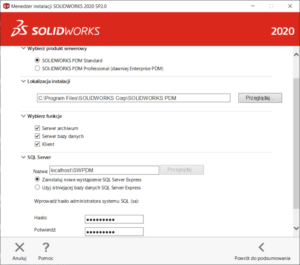Click the Potwierdź password field

pos(114,232)
